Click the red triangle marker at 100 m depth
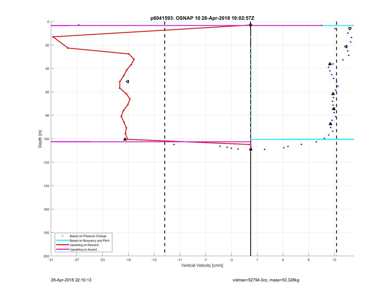 (x=125, y=139)
